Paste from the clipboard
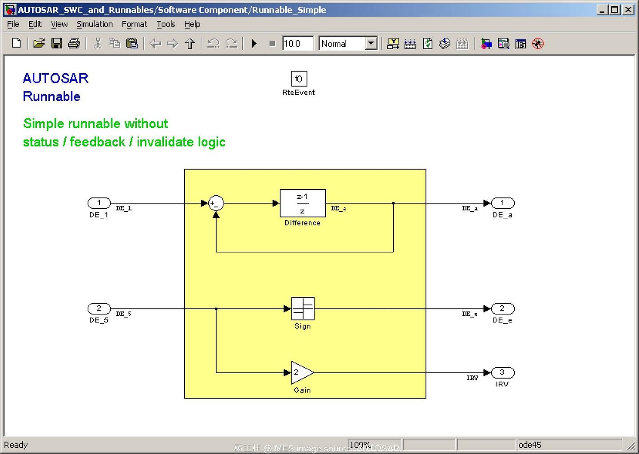Viewport: 639px width, 454px height. tap(132, 43)
